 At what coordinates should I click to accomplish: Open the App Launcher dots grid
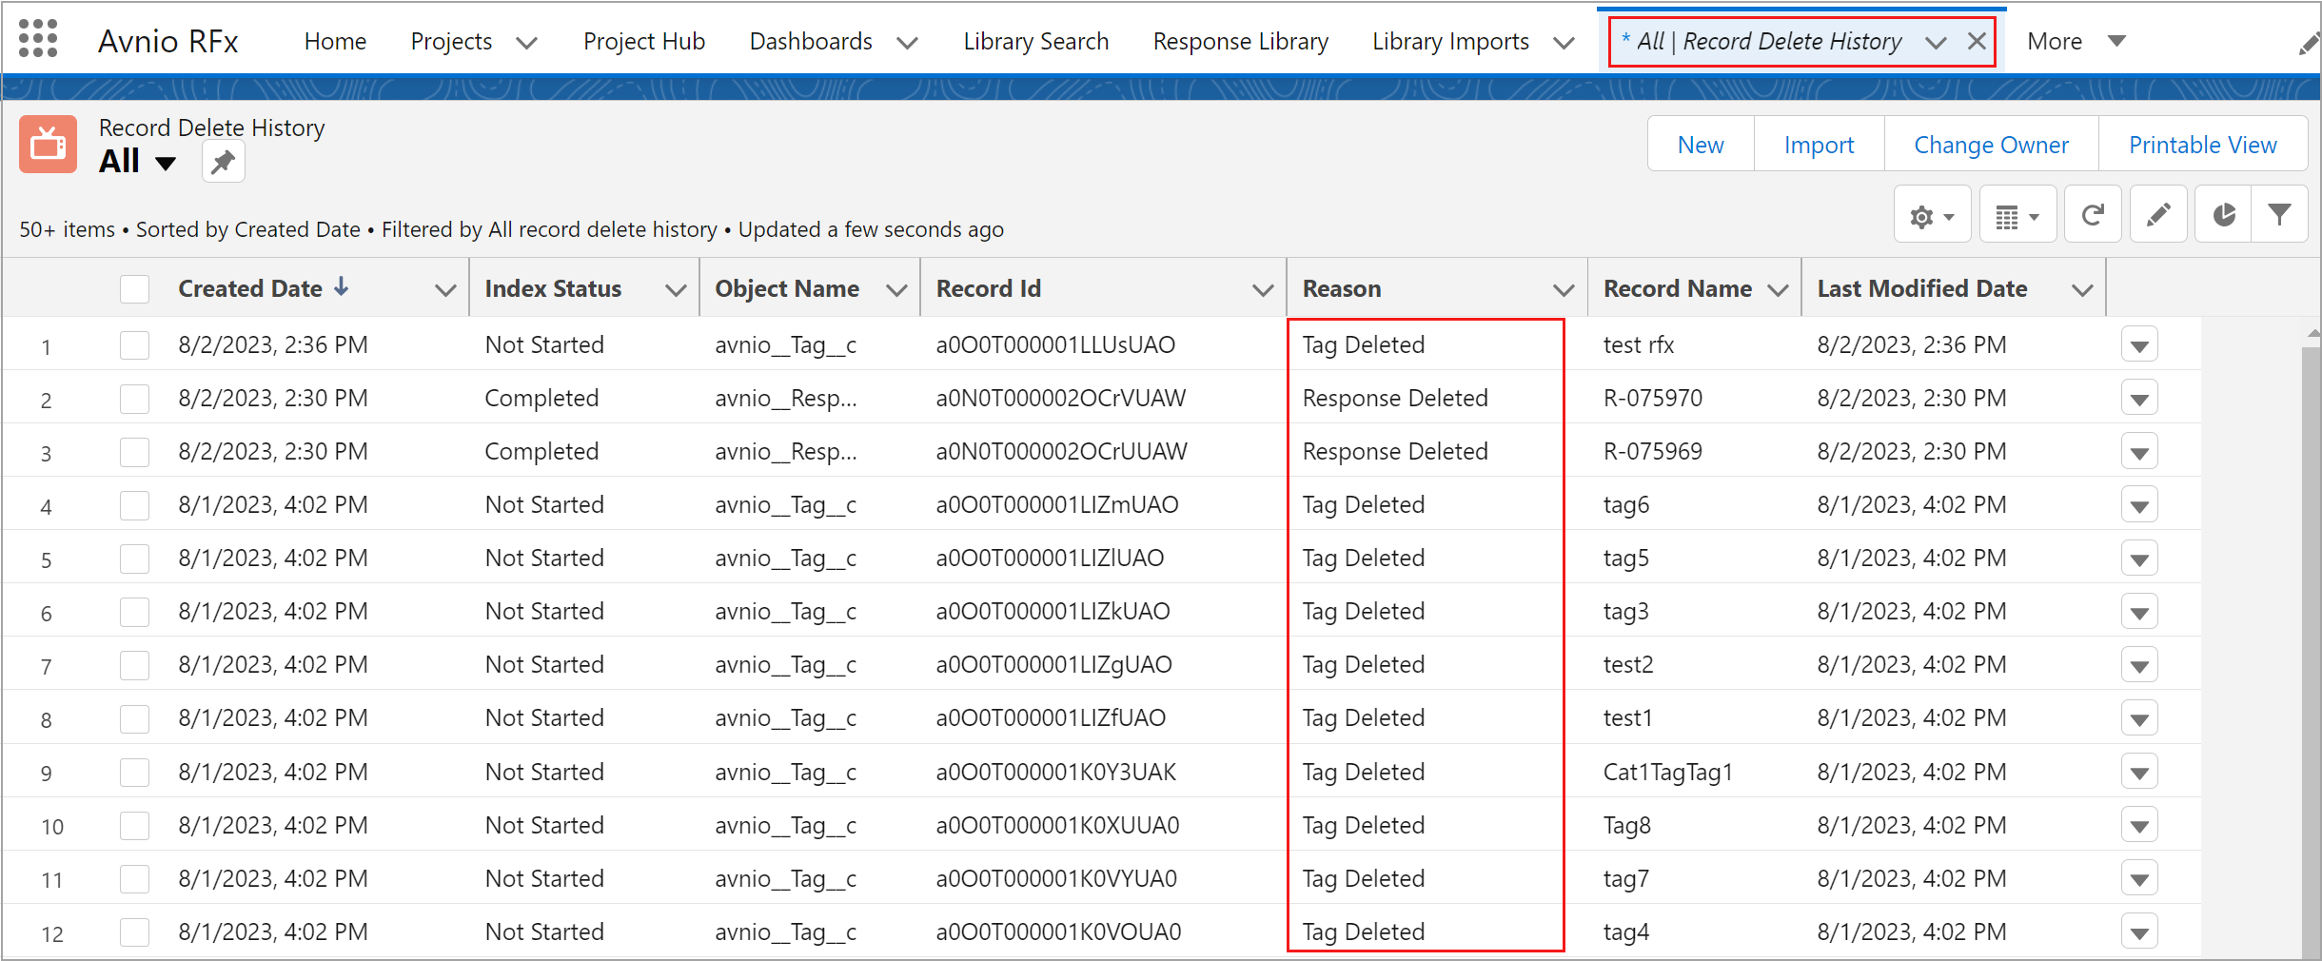(x=38, y=40)
